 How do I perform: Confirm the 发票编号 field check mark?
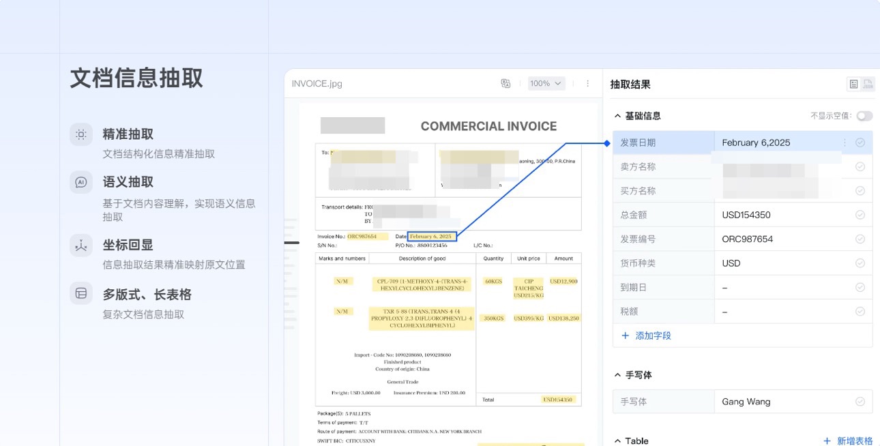click(x=860, y=239)
